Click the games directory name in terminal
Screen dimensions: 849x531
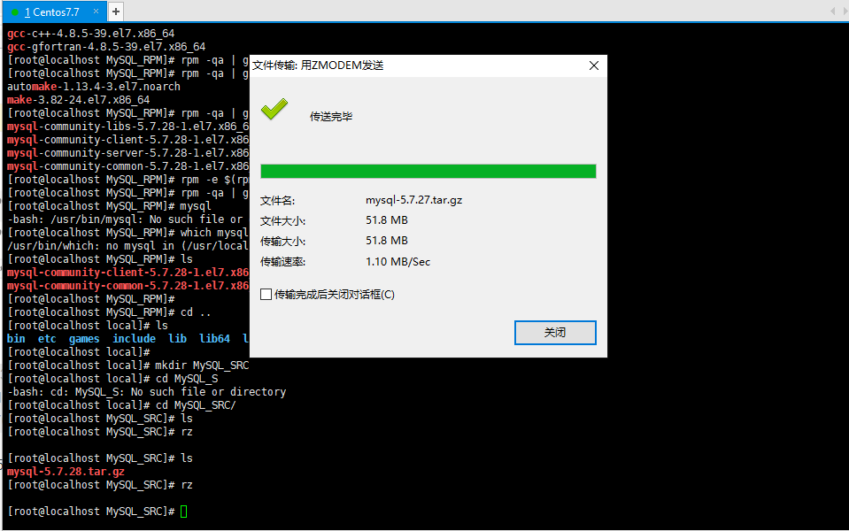point(84,338)
